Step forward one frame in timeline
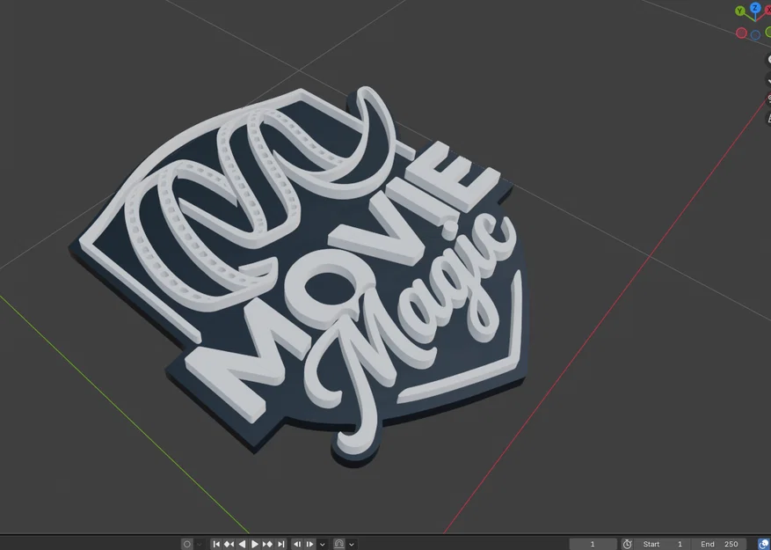 pyautogui.click(x=309, y=544)
